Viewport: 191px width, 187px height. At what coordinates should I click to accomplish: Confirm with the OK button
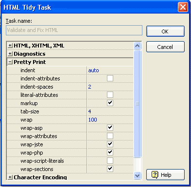click(165, 31)
